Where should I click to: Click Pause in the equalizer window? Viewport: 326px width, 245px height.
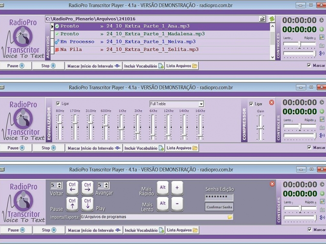click(16, 148)
